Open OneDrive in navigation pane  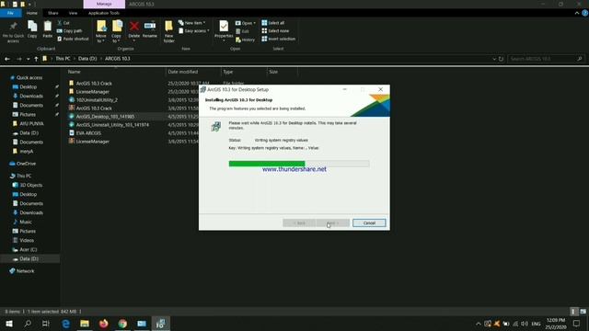tap(26, 164)
